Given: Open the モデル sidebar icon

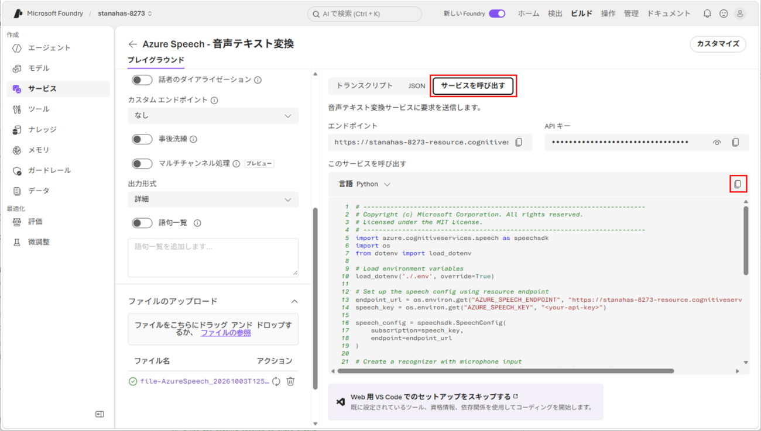Looking at the screenshot, I should [17, 68].
